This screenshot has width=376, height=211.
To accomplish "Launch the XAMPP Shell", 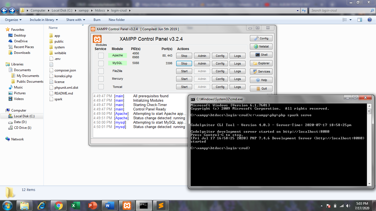I will [x=261, y=55].
